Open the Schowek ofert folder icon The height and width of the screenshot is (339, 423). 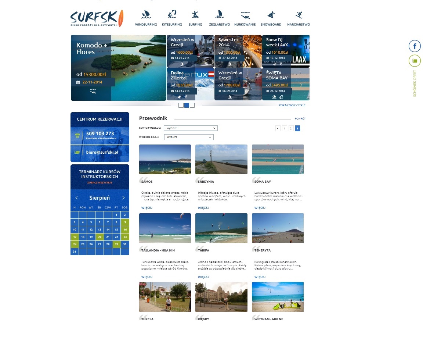coord(415,61)
